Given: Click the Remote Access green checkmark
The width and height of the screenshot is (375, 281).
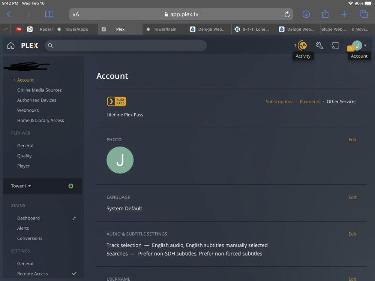Looking at the screenshot, I should point(74,274).
